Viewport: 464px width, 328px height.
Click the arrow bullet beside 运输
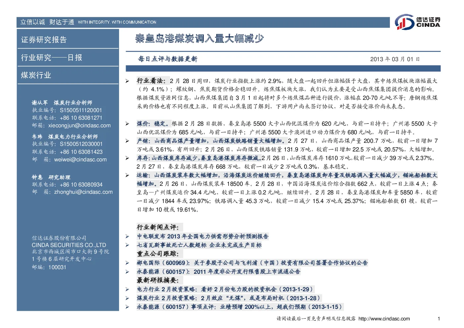127,175
